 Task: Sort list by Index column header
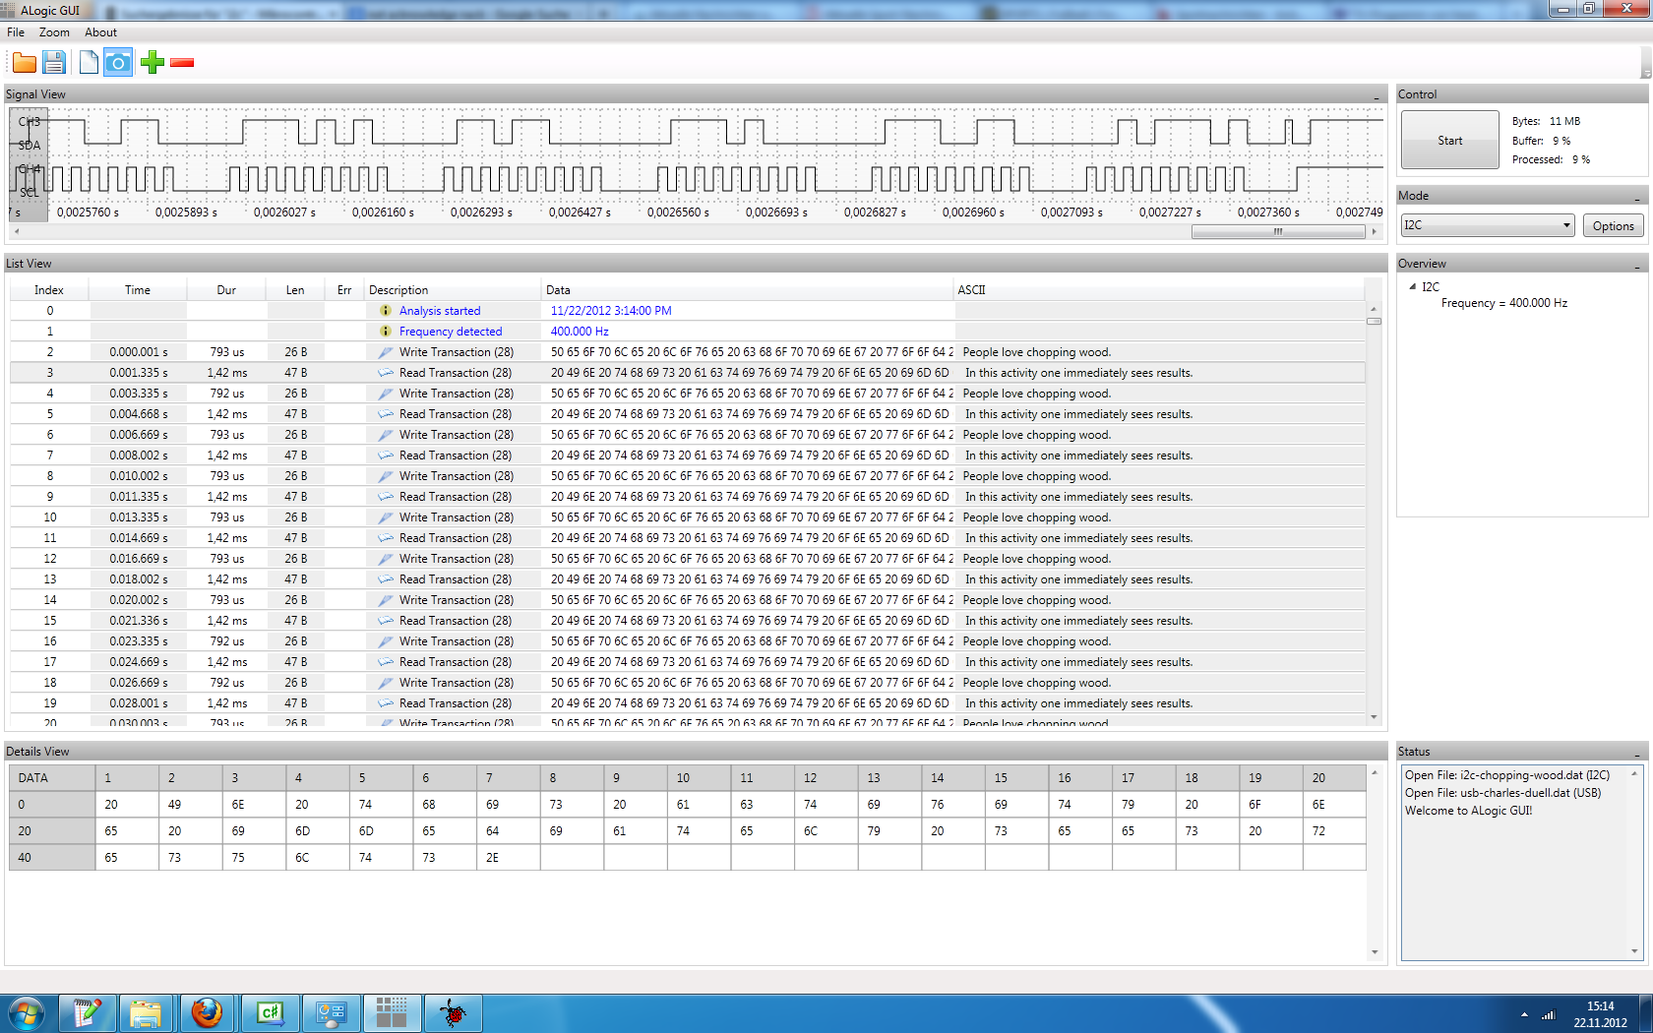49,290
